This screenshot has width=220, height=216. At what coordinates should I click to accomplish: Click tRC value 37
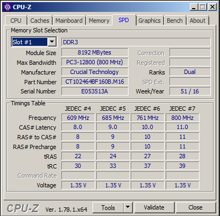(147, 166)
